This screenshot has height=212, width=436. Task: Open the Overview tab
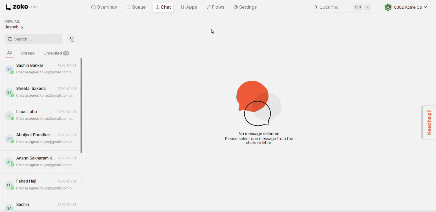coord(104,7)
